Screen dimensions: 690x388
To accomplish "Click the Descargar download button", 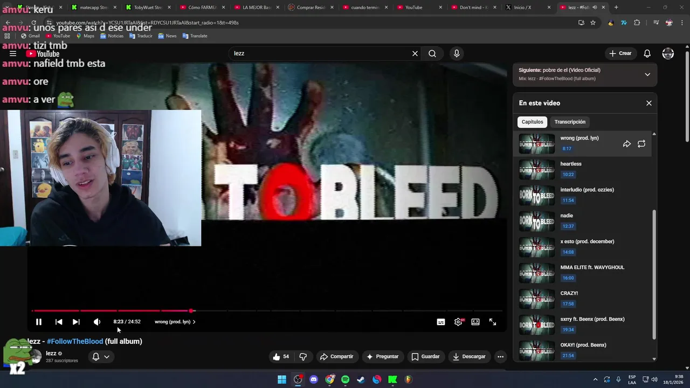I will (469, 357).
